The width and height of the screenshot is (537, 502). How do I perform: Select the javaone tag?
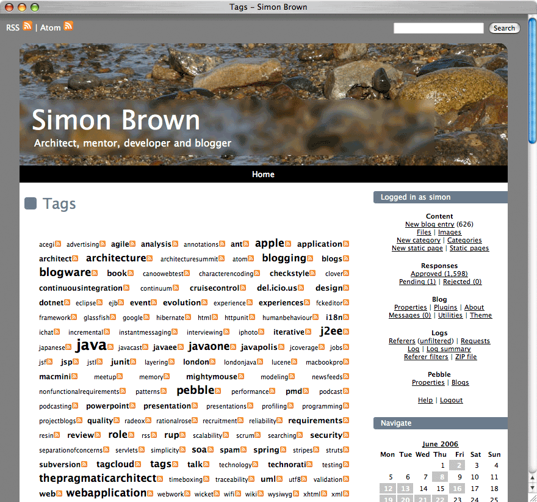209,347
